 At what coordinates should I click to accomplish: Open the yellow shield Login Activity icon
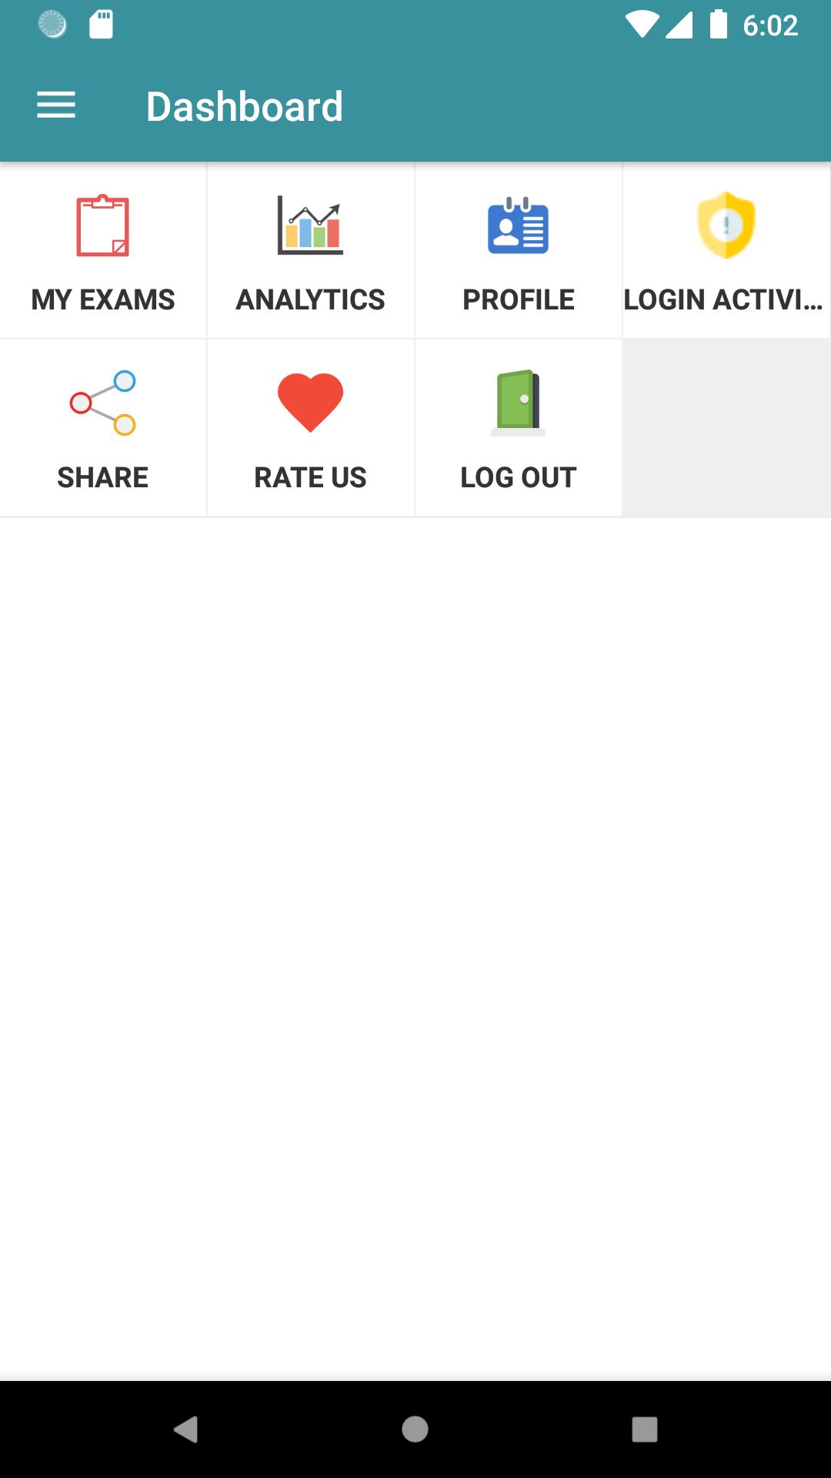click(726, 225)
